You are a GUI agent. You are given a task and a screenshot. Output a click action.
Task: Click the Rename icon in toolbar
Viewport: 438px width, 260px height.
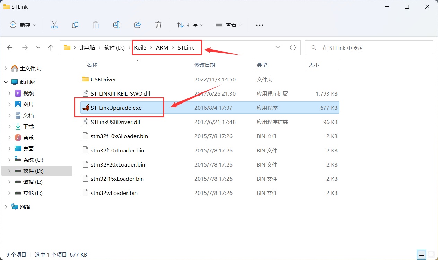[x=117, y=25]
